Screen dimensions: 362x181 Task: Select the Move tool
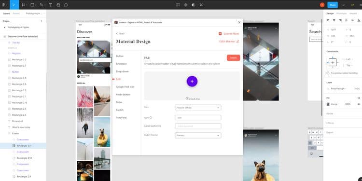click(14, 5)
